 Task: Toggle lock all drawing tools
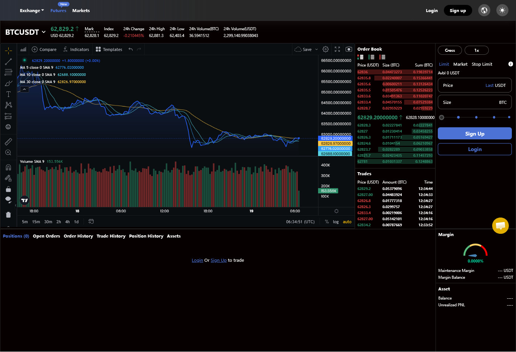8,189
